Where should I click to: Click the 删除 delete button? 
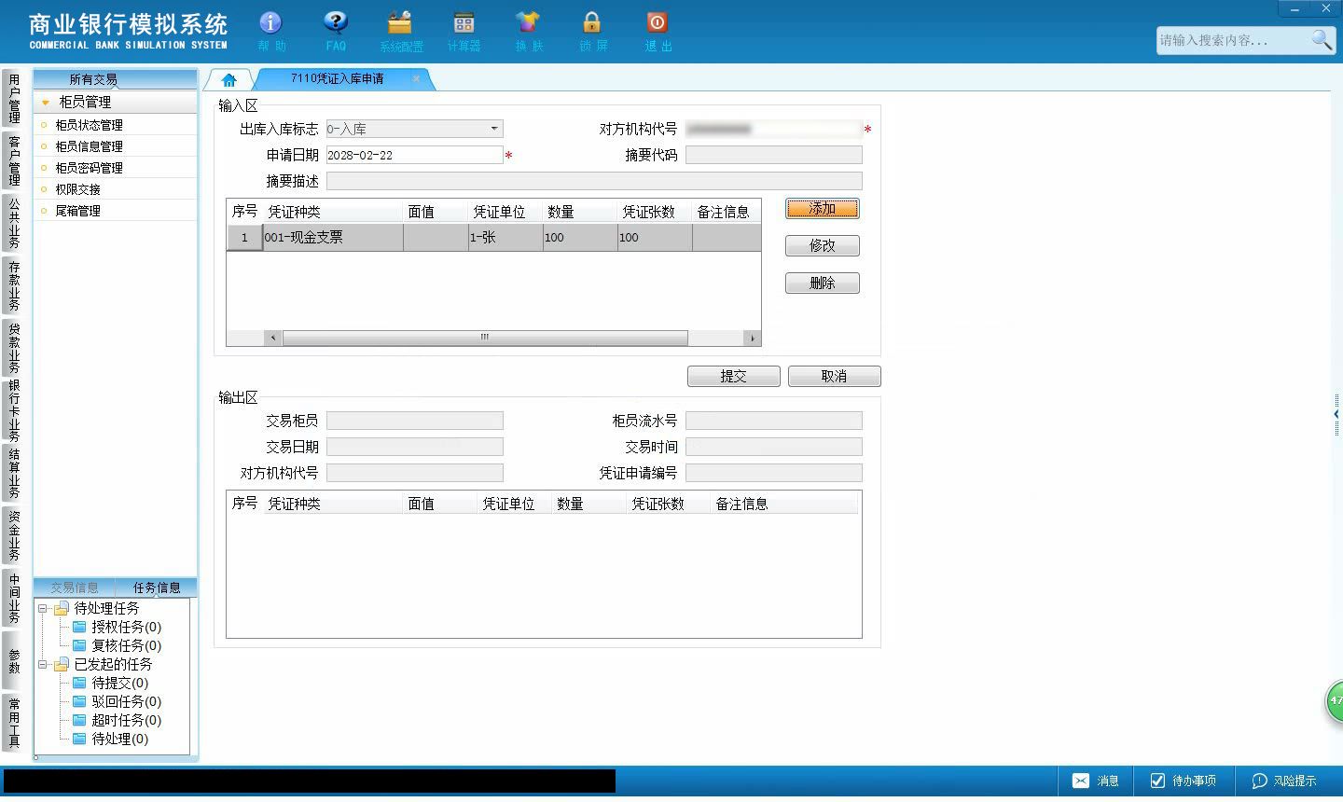click(x=822, y=283)
